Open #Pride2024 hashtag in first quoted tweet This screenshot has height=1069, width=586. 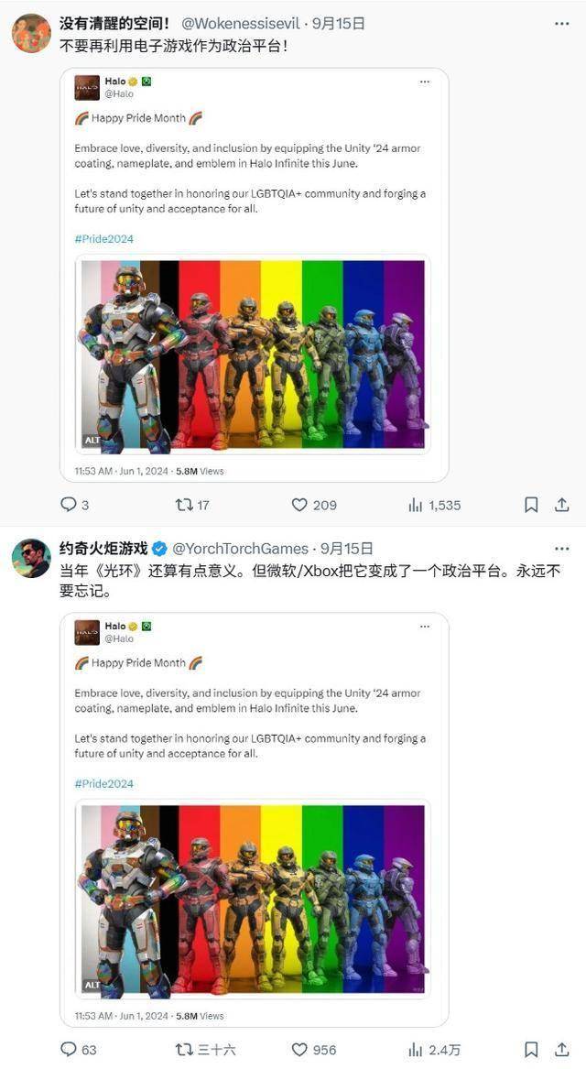point(103,238)
